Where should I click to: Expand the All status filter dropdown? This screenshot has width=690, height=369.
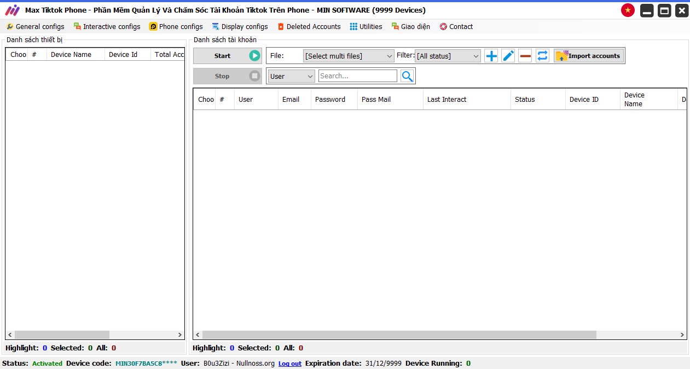pyautogui.click(x=448, y=56)
